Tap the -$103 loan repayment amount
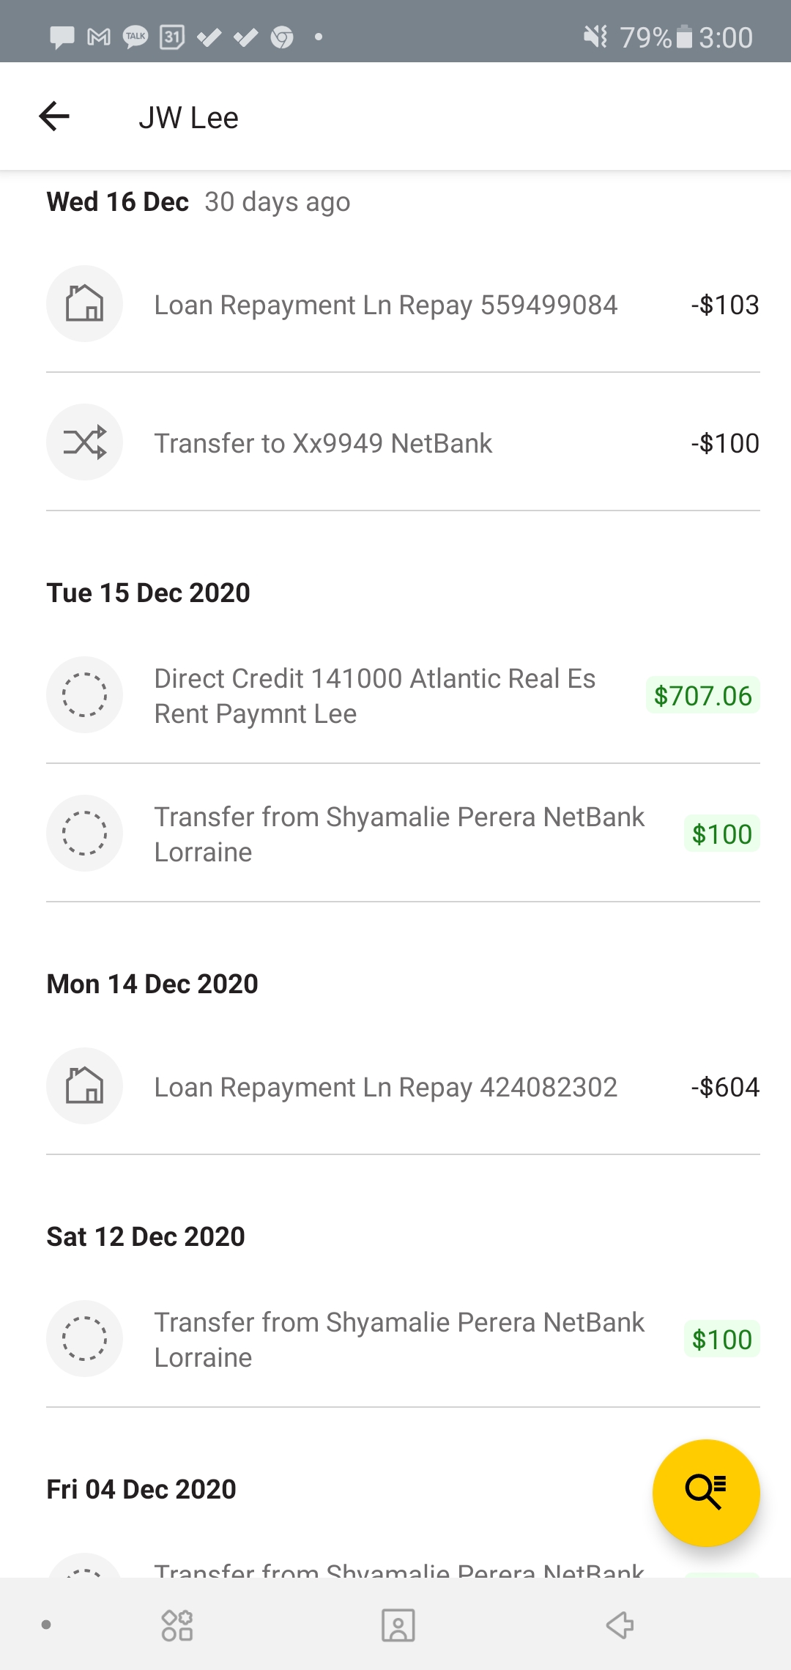The width and height of the screenshot is (791, 1670). (x=725, y=305)
